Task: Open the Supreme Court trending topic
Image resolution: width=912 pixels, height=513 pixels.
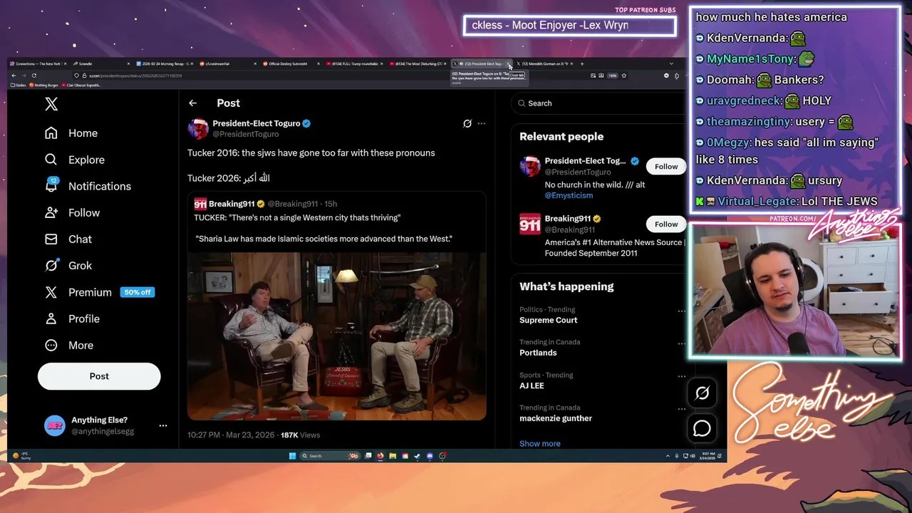Action: 548,321
